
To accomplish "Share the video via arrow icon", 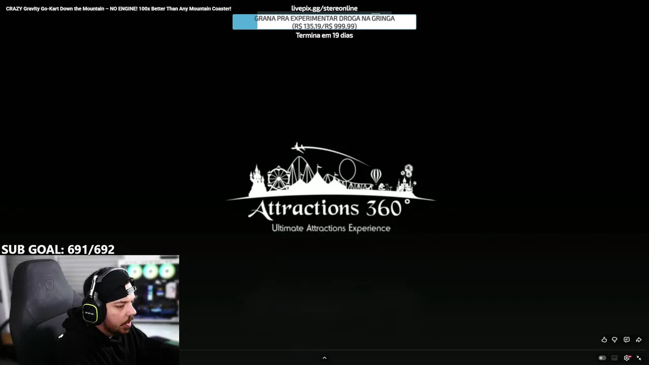I will [x=639, y=340].
